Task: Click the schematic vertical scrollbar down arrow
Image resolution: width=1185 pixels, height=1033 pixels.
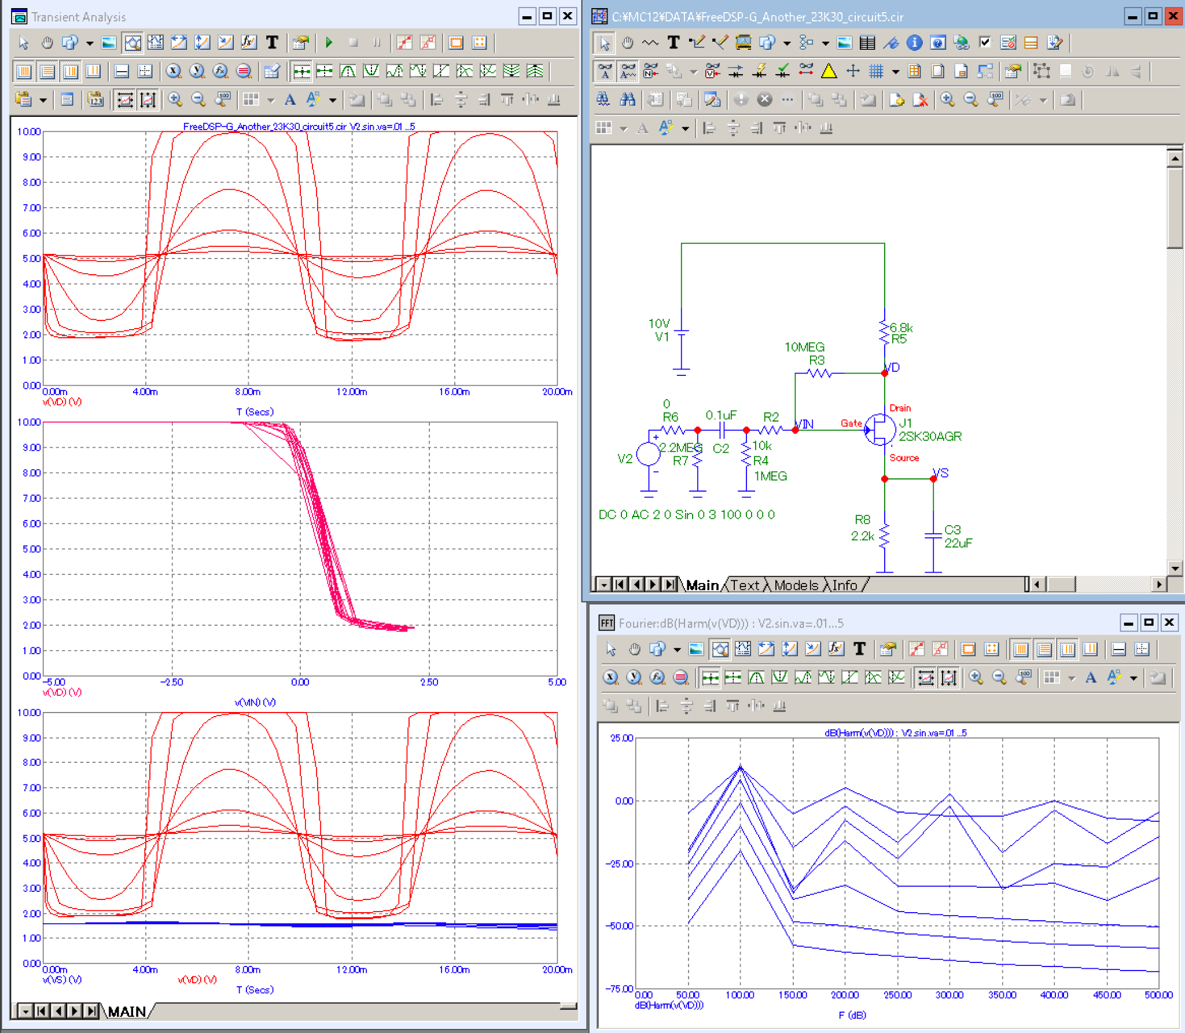Action: click(x=1175, y=568)
